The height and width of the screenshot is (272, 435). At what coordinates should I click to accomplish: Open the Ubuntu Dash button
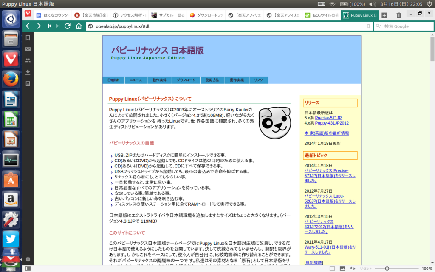(x=11, y=19)
